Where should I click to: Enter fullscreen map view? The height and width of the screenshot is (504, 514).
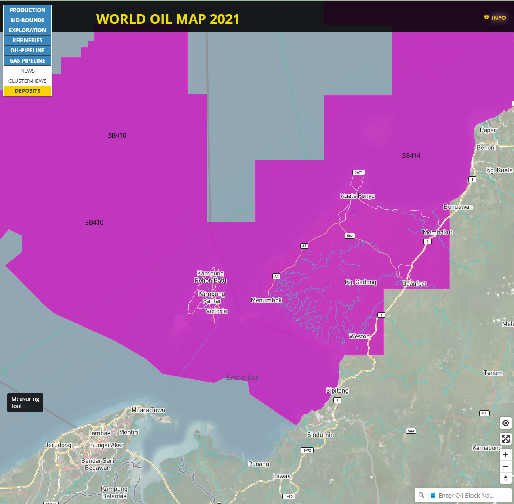click(506, 439)
